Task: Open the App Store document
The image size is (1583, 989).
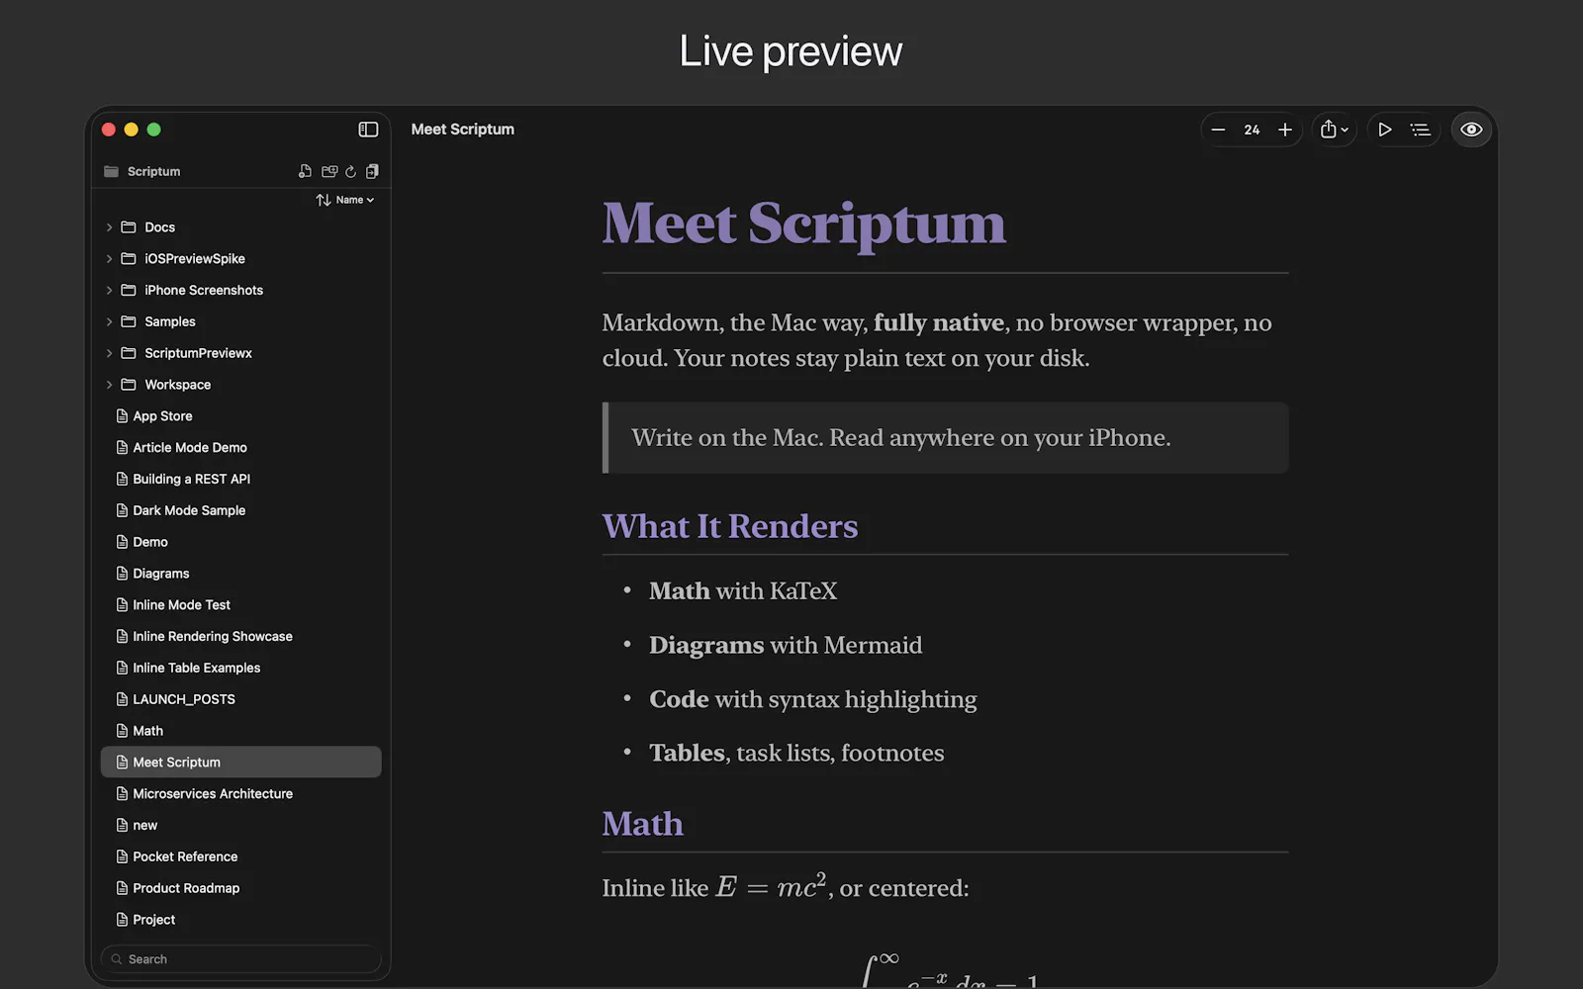Action: coord(240,416)
